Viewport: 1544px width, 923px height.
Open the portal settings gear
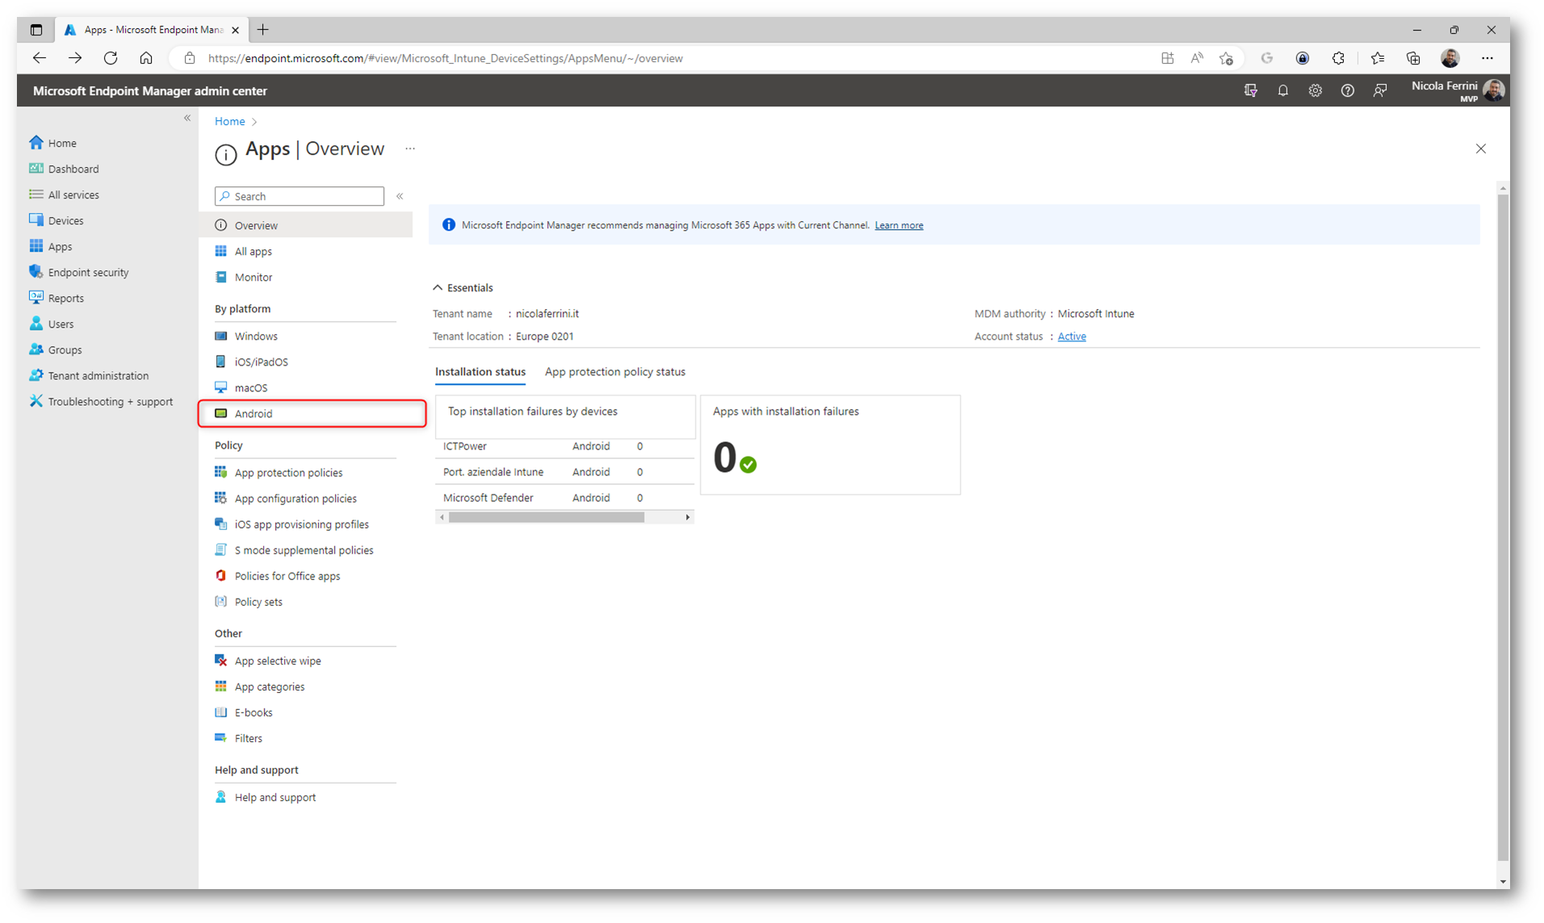coord(1315,91)
